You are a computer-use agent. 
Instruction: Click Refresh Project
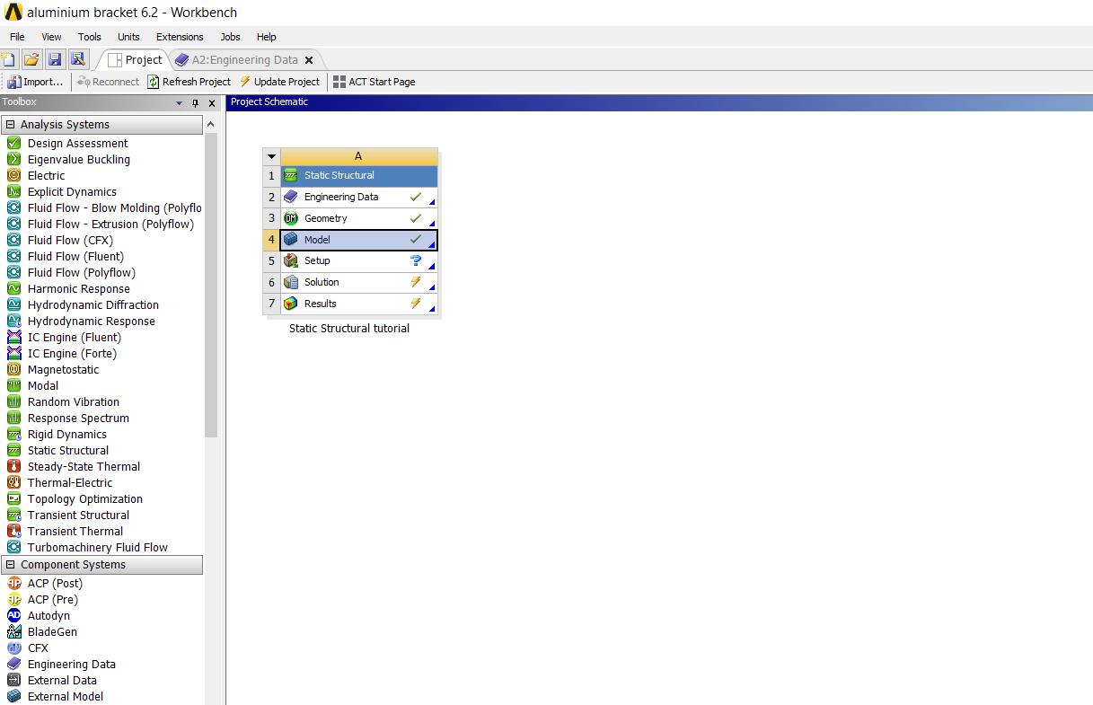pos(189,82)
